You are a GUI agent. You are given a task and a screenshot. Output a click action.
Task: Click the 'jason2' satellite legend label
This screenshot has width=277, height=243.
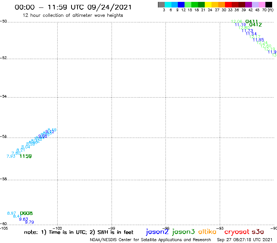point(157,232)
